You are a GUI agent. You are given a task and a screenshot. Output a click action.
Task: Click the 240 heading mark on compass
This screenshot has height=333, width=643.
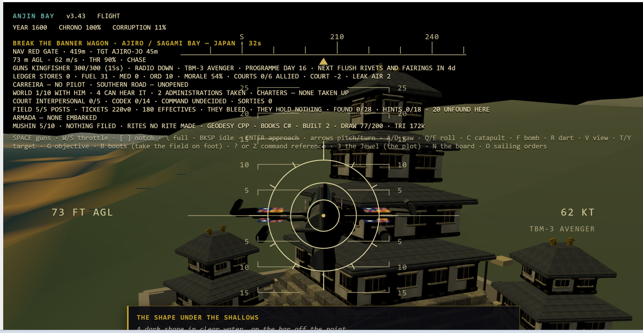(432, 37)
